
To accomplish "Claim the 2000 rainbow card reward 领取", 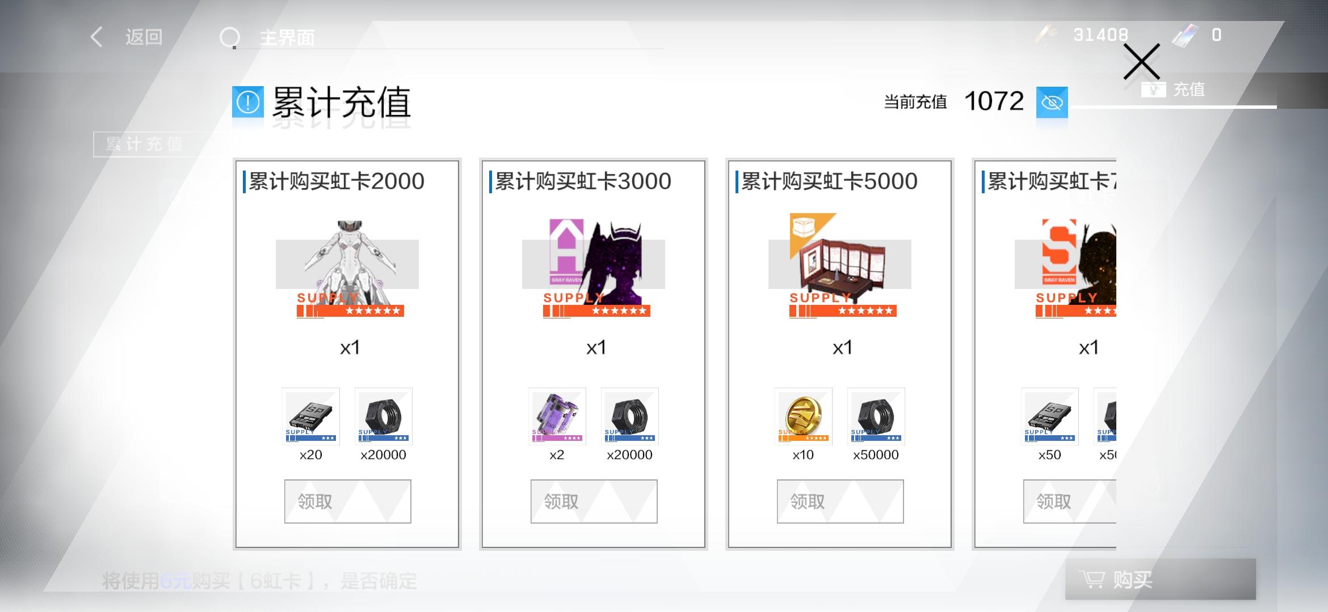I will (x=348, y=501).
